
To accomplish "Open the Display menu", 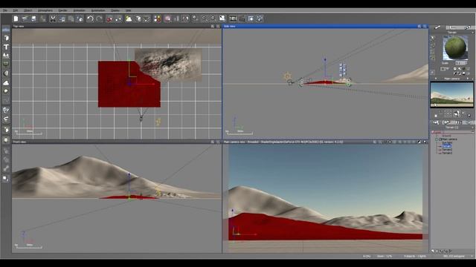I will [x=115, y=10].
